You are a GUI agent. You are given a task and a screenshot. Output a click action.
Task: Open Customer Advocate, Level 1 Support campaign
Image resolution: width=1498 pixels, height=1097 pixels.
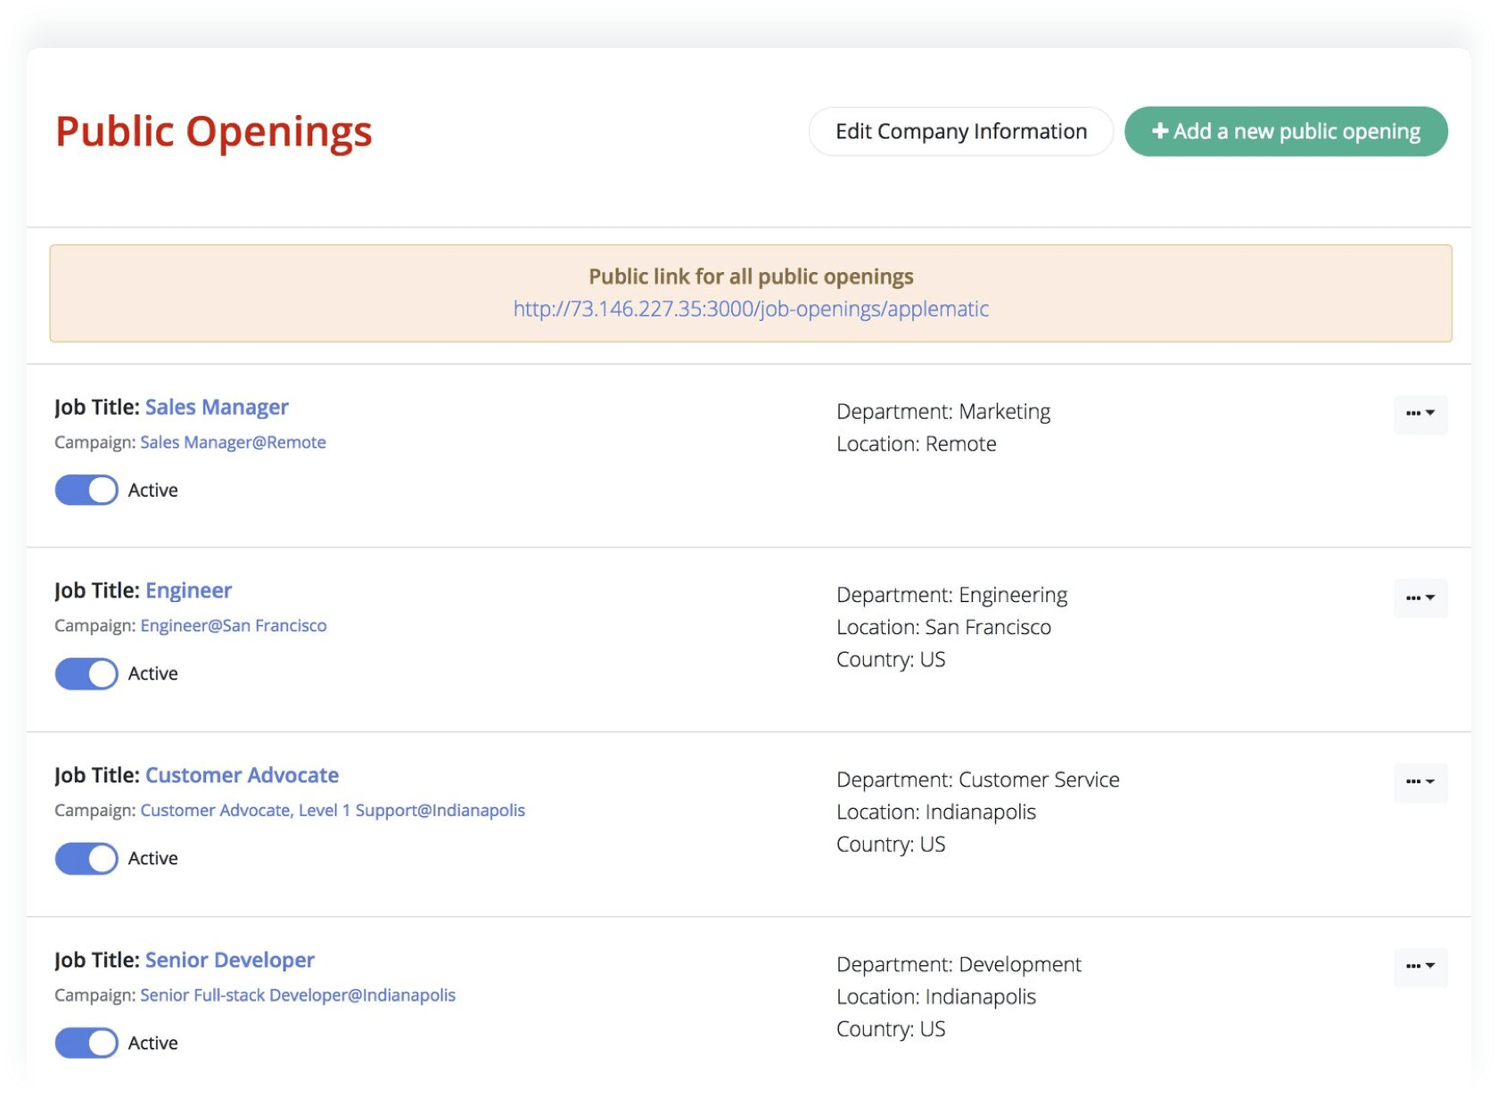(333, 810)
